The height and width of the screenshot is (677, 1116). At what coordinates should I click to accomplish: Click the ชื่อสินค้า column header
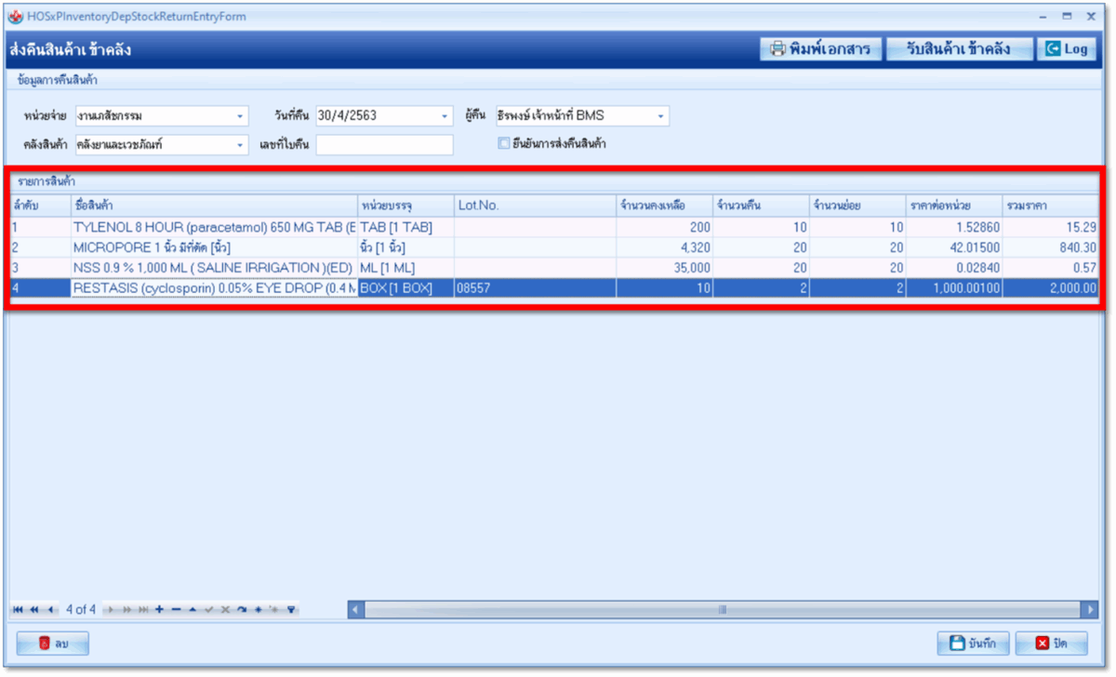tap(214, 205)
